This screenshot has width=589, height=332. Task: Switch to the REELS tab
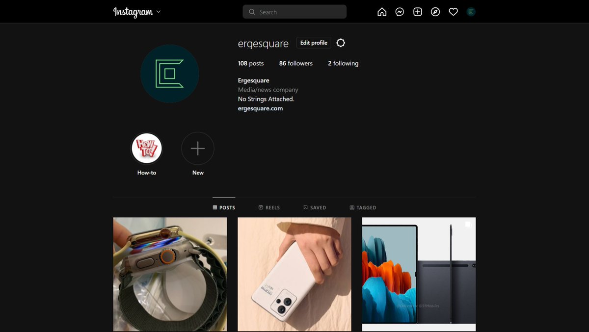click(269, 207)
